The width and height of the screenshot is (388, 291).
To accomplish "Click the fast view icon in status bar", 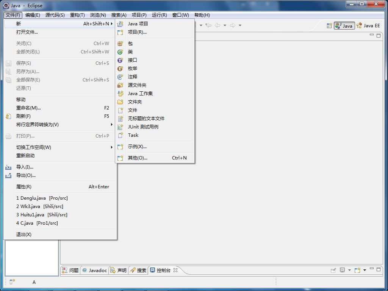I will point(13,282).
